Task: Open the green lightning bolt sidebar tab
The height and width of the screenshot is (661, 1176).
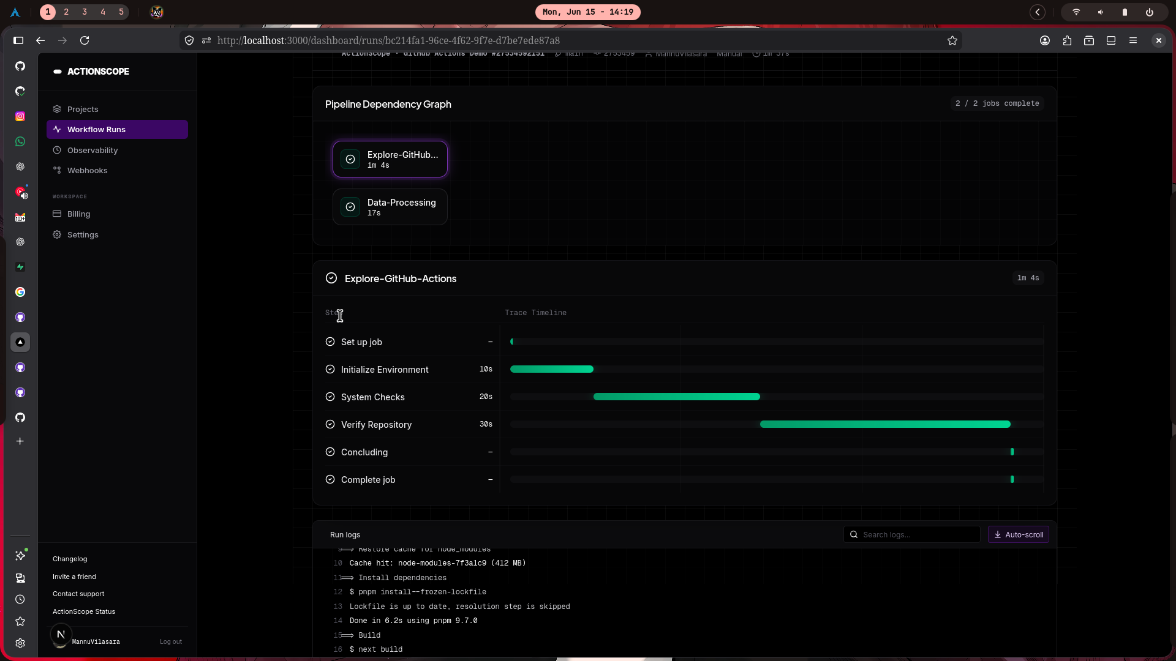Action: [x=20, y=267]
